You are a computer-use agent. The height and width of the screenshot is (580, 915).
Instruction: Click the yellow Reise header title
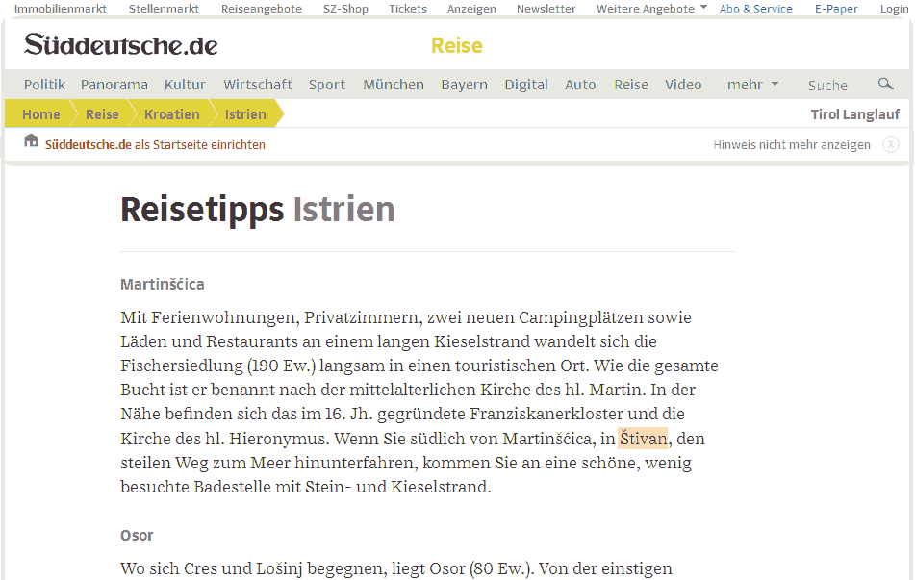457,45
